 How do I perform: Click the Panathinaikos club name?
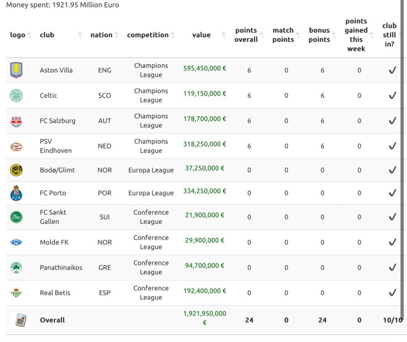pyautogui.click(x=61, y=268)
